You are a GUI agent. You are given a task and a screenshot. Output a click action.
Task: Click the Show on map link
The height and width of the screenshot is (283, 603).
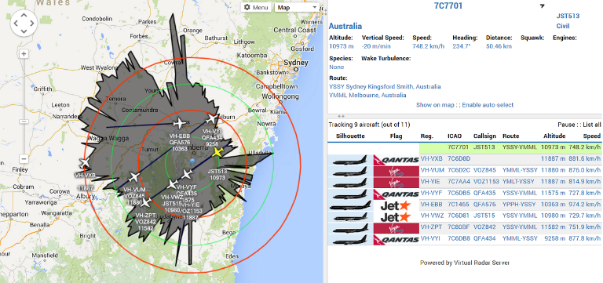point(435,105)
